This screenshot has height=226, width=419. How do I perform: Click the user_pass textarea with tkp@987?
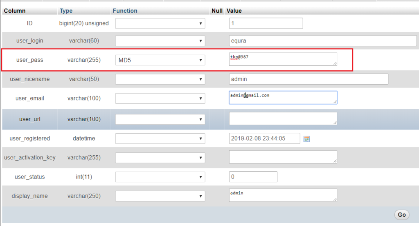point(283,59)
